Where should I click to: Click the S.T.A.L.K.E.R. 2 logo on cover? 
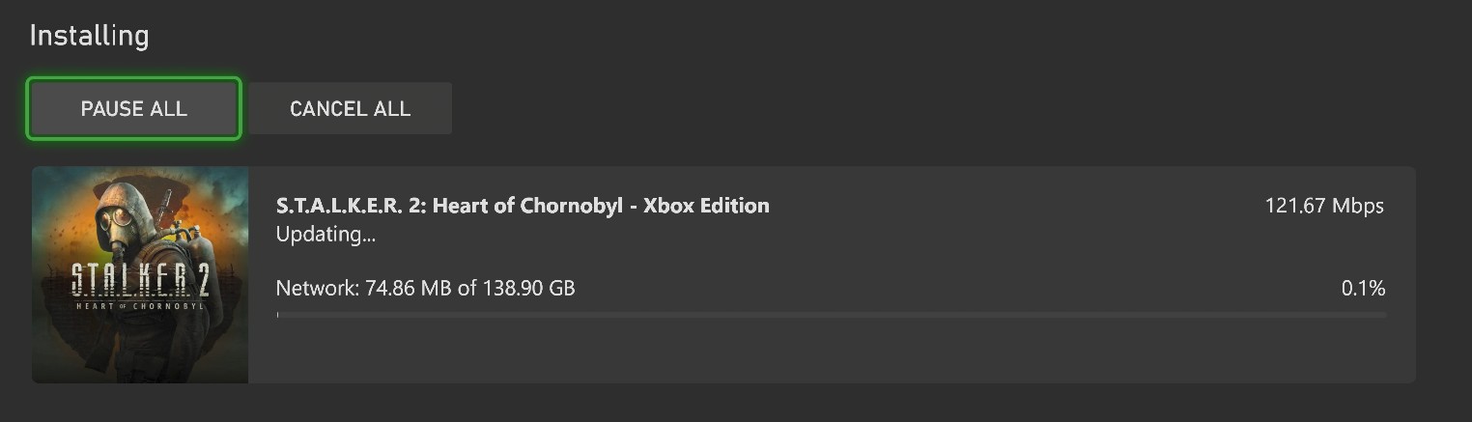140,280
